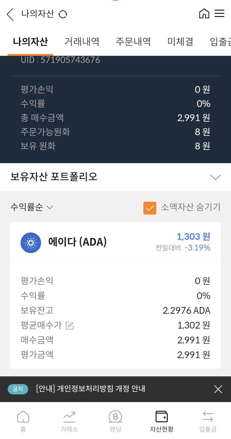Uncheck the 소액자산 숨기기 checkbox

click(150, 208)
